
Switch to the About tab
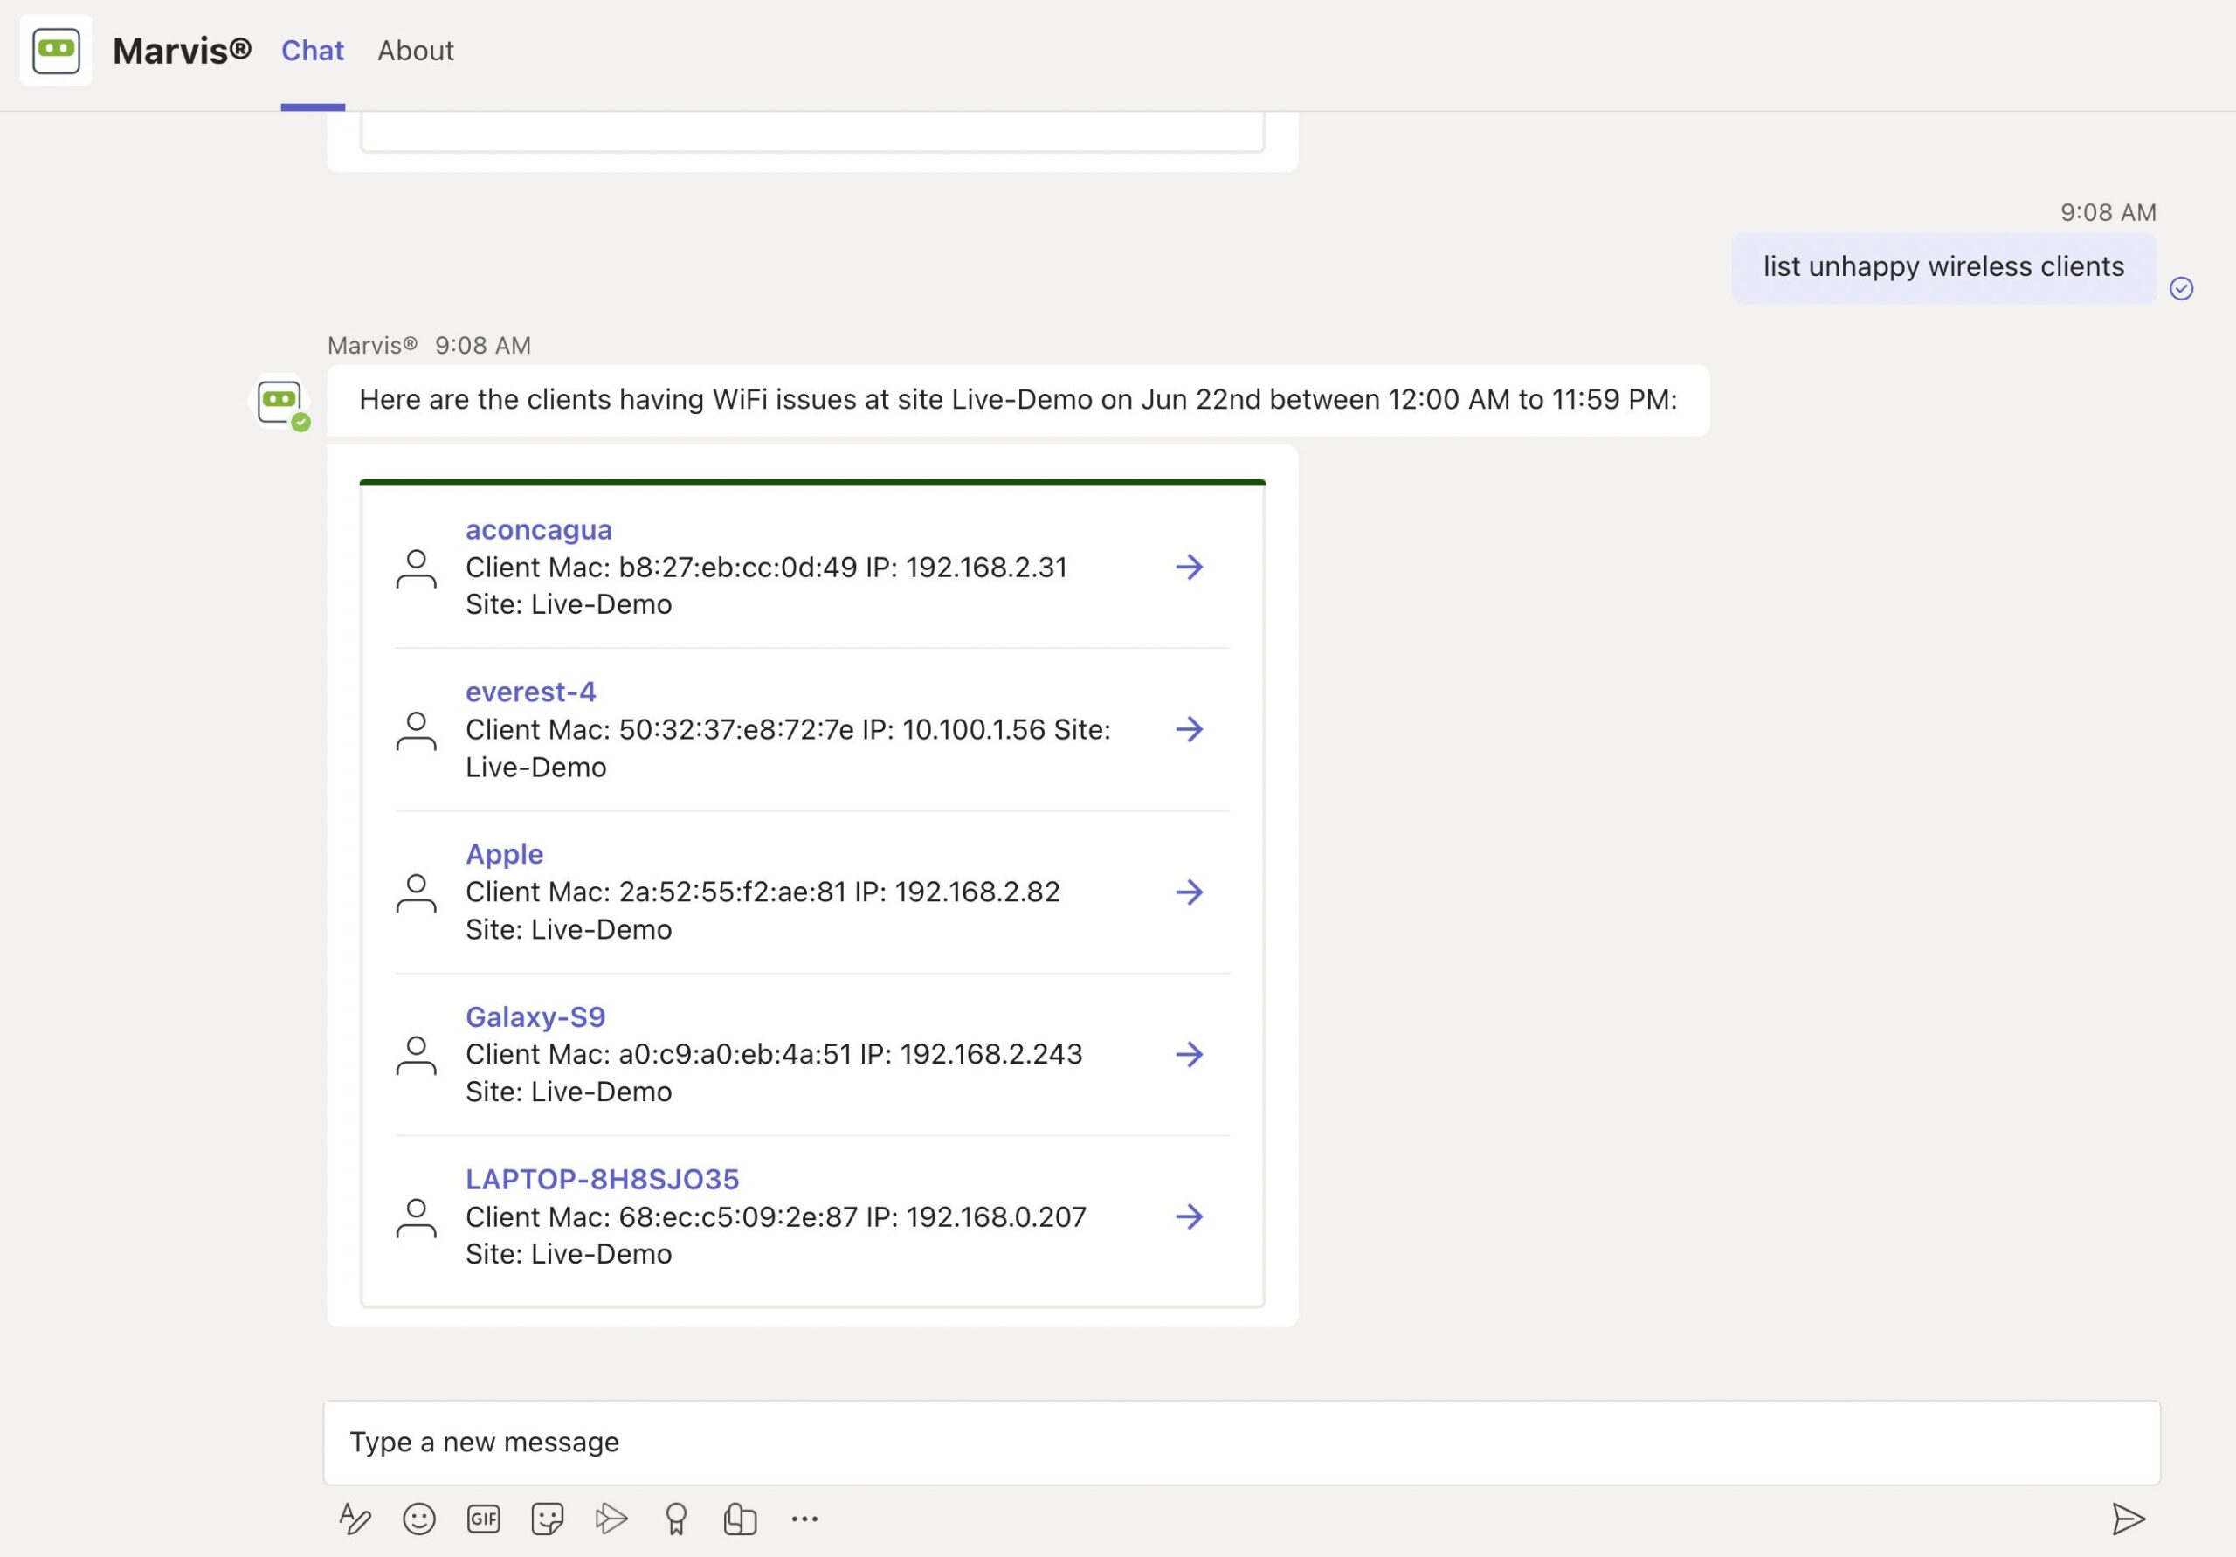click(415, 51)
